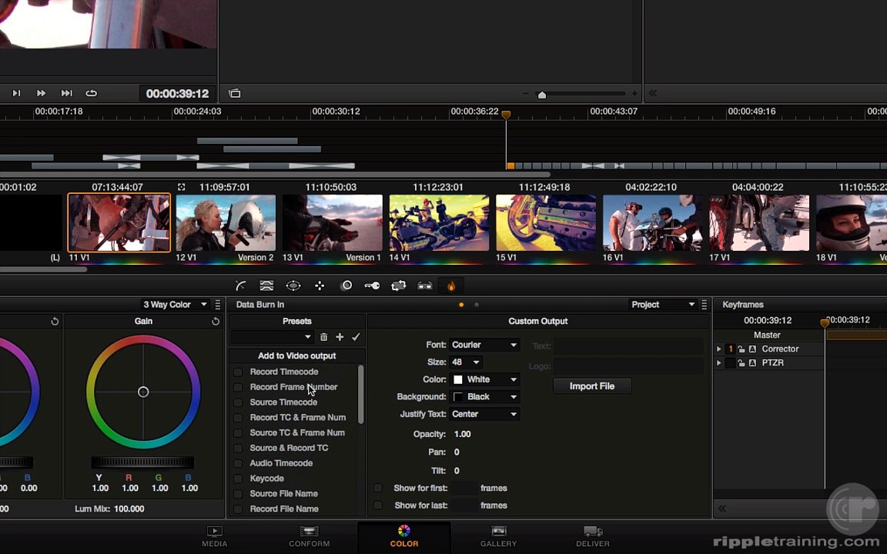Tick the Show for first frames checkbox
Screen dimensions: 887x554
378,488
